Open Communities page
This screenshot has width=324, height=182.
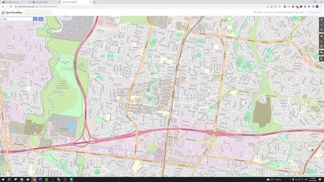point(279,12)
